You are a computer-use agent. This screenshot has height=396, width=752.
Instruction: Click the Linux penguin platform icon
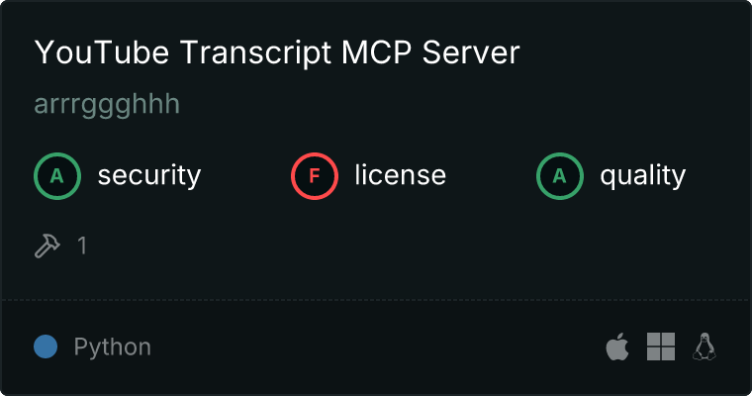[x=705, y=346]
